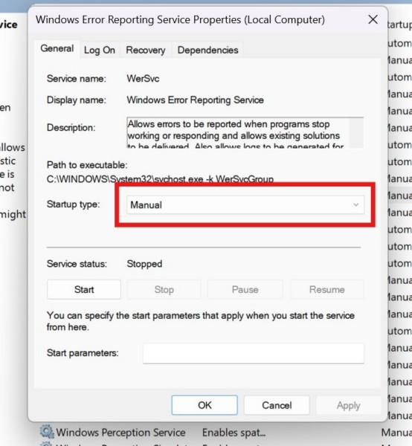Click the Apply button
Screen dimensions: 412x446
pyautogui.click(x=349, y=405)
